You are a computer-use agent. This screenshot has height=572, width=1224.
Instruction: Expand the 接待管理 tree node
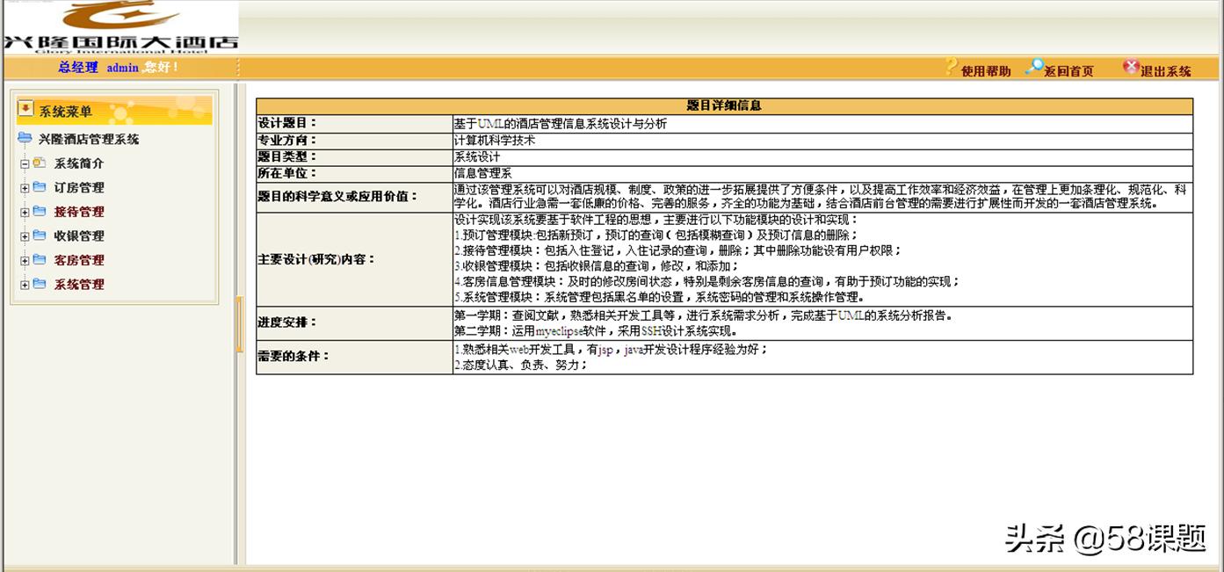pos(23,212)
